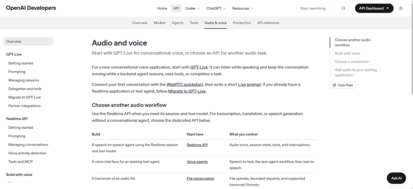This screenshot has width=413, height=189.
Task: Open the WebRTC quickstart link
Action: coord(185,84)
